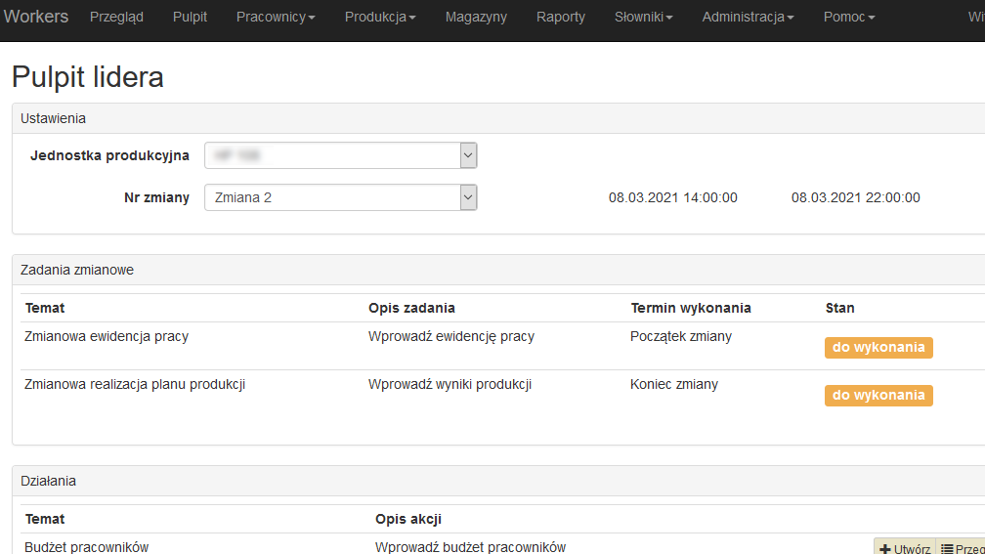Open the Nr zmiany dropdown showing Zmiana 2

click(x=340, y=197)
